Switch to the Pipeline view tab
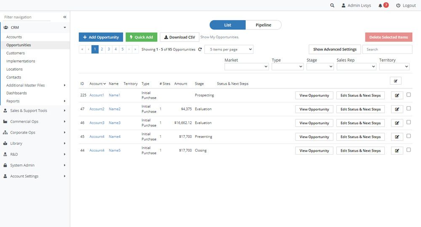This screenshot has width=421, height=227. click(263, 25)
